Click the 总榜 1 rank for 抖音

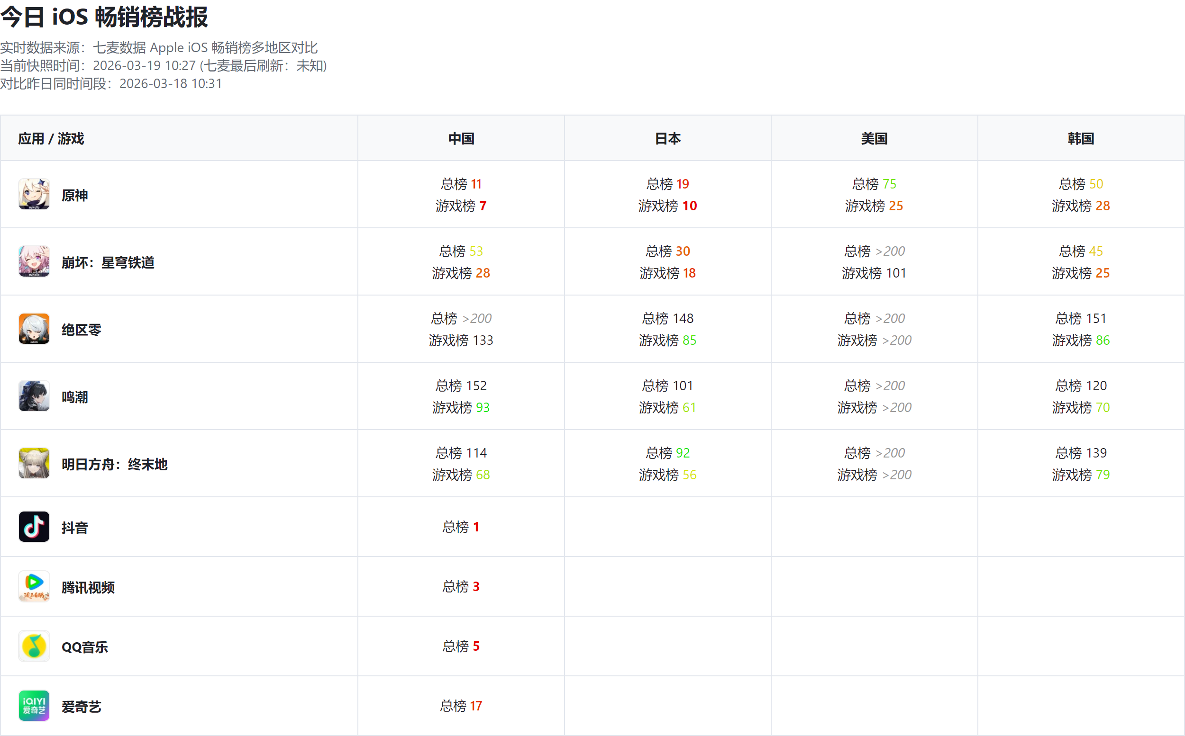point(461,527)
